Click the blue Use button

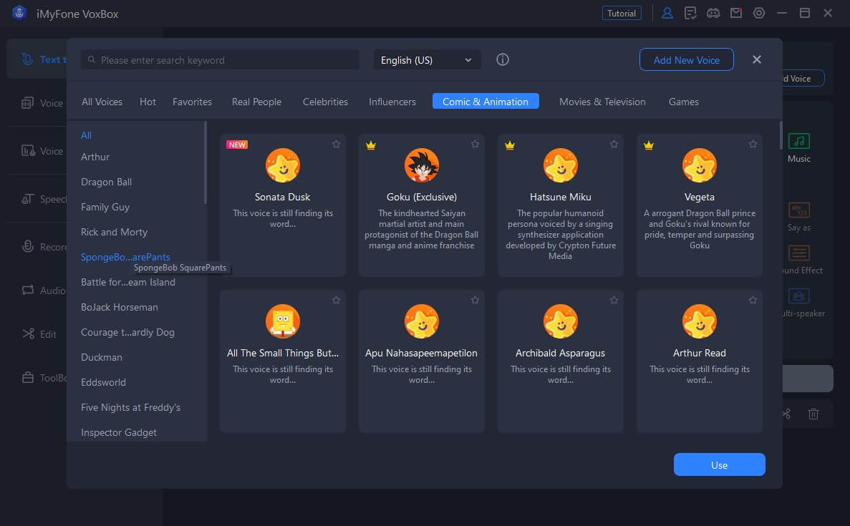(x=720, y=464)
